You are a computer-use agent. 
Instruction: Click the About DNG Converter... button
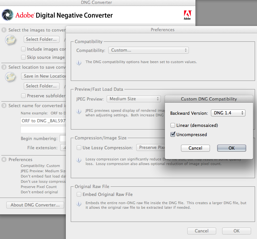(x=35, y=205)
